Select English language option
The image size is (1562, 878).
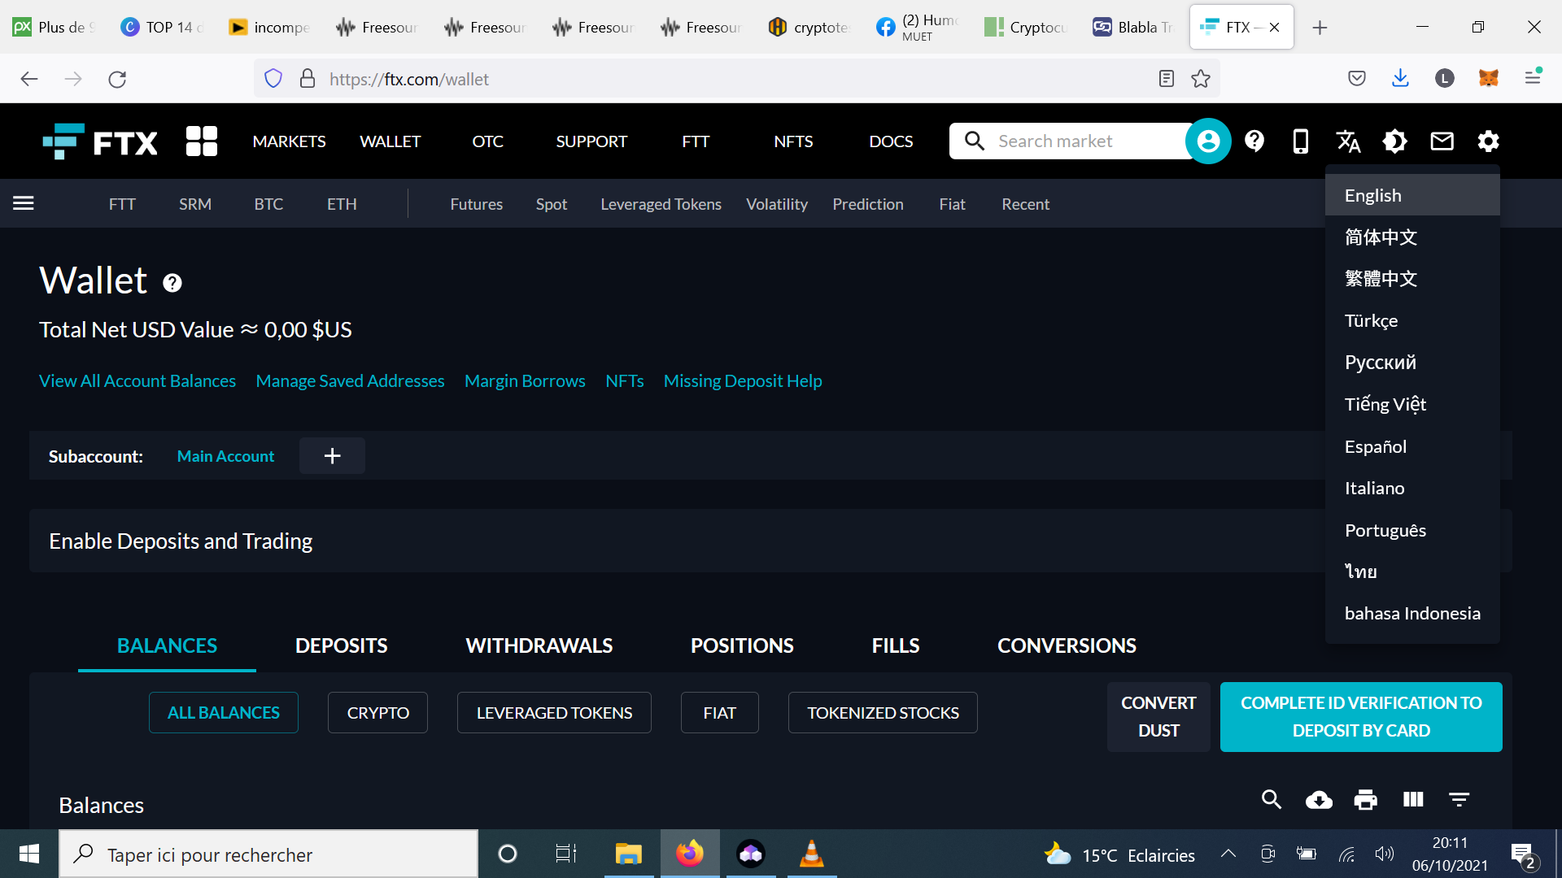pyautogui.click(x=1412, y=195)
